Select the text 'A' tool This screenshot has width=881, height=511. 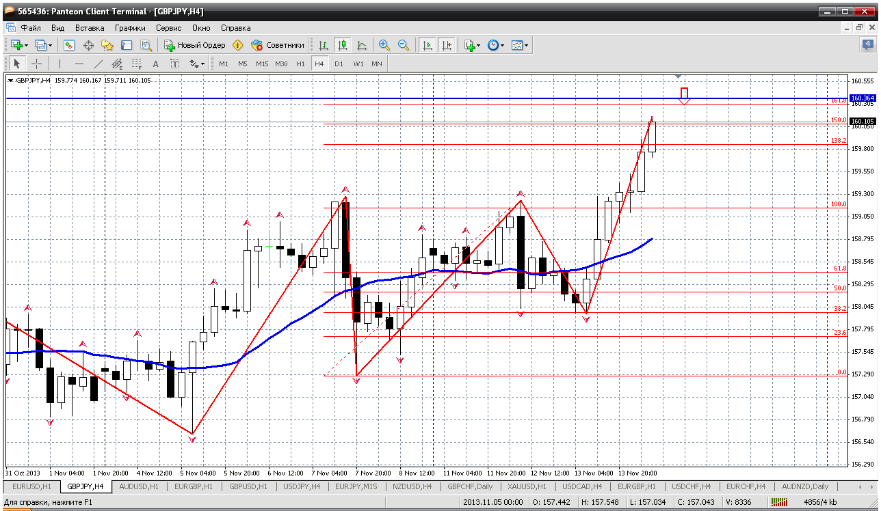coord(156,64)
